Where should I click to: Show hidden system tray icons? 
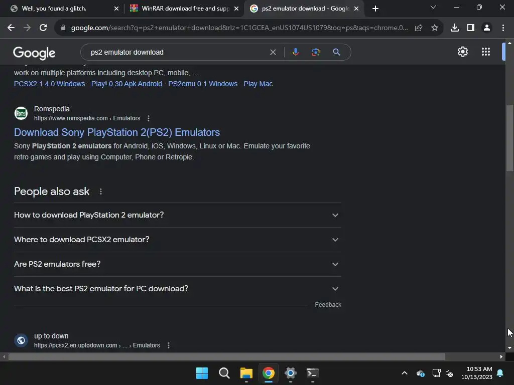pyautogui.click(x=405, y=373)
